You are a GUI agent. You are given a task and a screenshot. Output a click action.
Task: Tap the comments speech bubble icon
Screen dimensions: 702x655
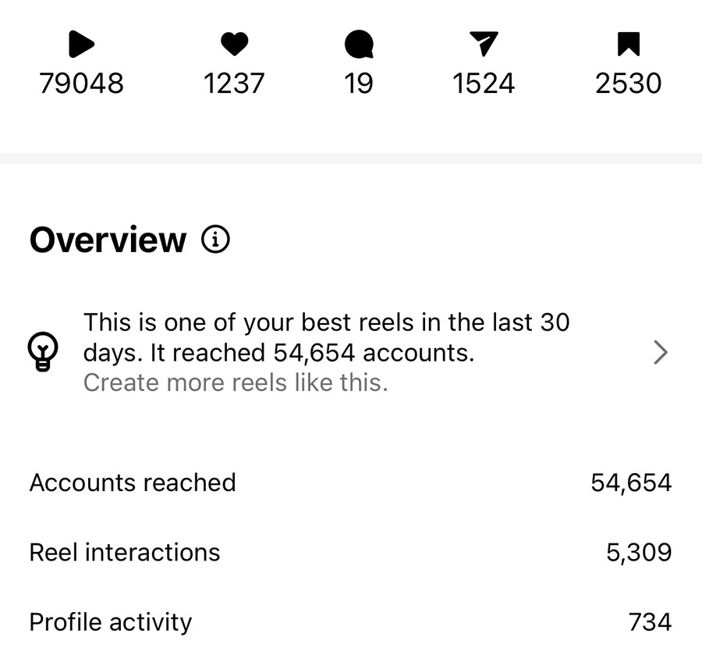[x=359, y=44]
